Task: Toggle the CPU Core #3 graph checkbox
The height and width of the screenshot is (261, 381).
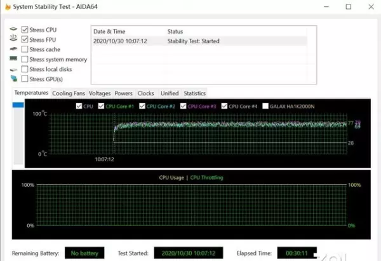Action: click(x=184, y=106)
